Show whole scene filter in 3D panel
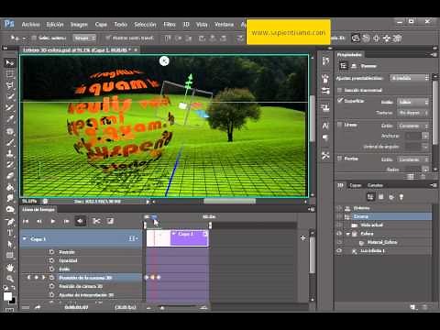Image resolution: width=440 pixels, height=330 pixels. point(370,197)
